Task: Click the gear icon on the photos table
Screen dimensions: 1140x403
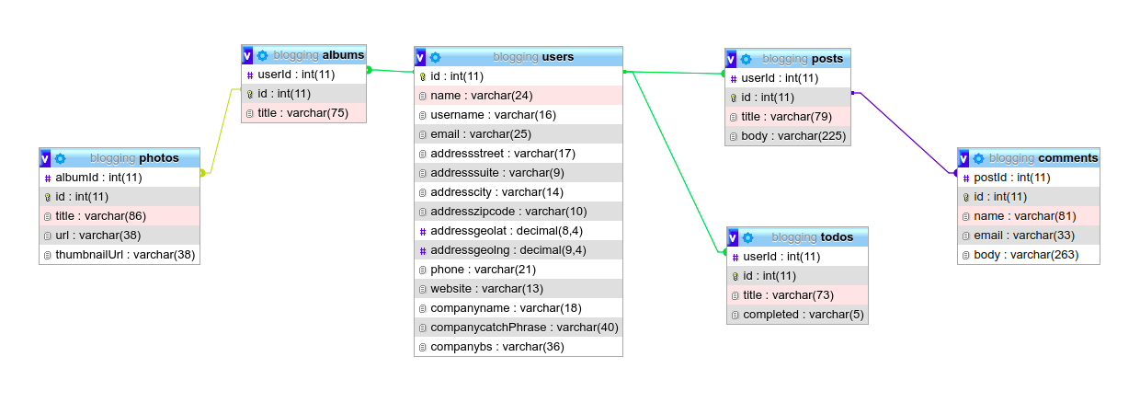Action: tap(61, 158)
